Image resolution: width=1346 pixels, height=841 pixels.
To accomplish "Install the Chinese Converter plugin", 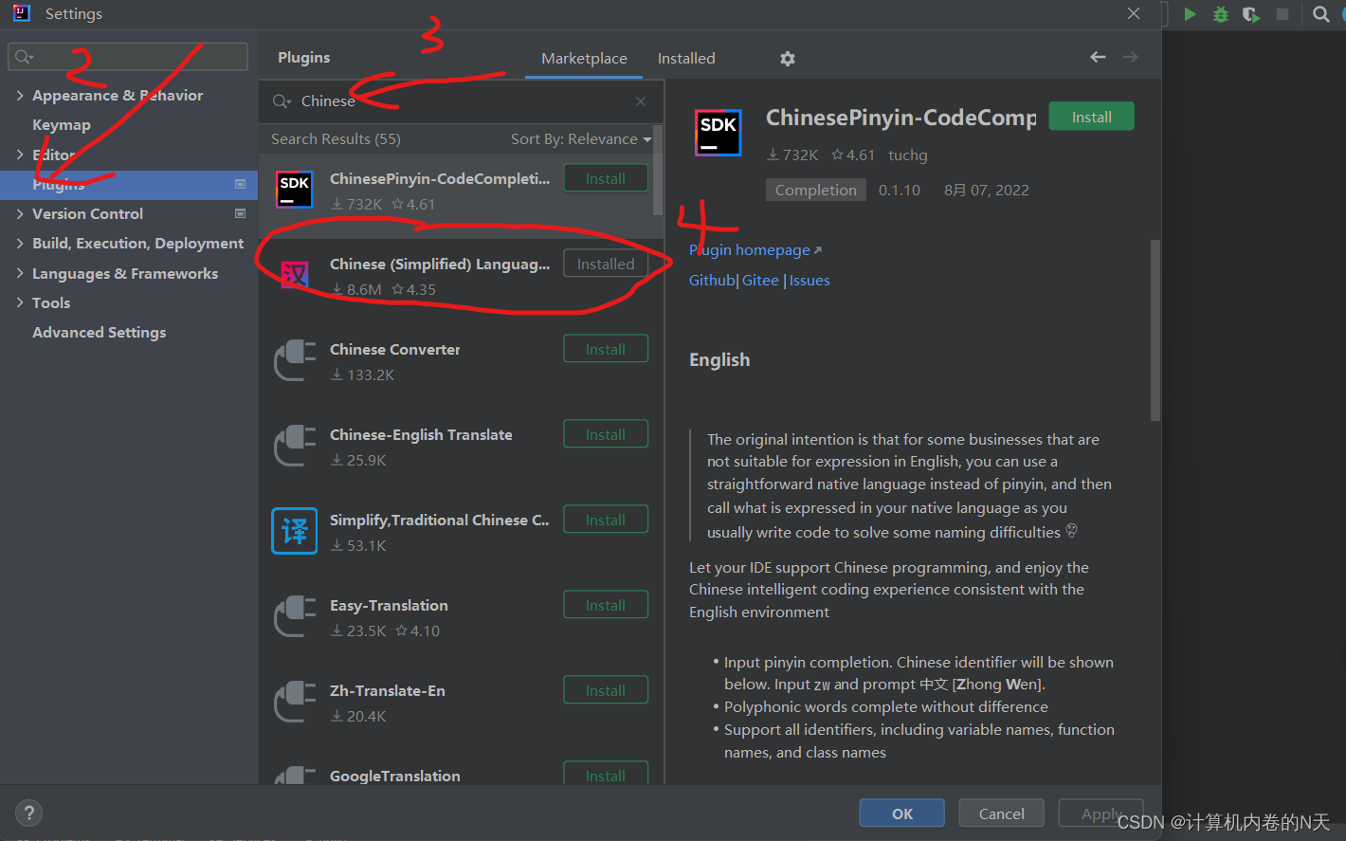I will pos(606,349).
